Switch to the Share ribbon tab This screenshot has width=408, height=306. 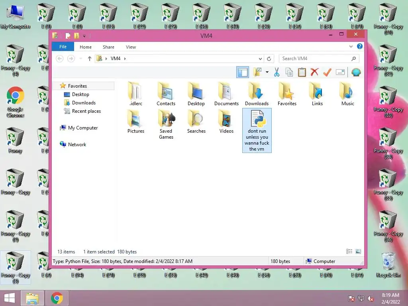tap(108, 47)
